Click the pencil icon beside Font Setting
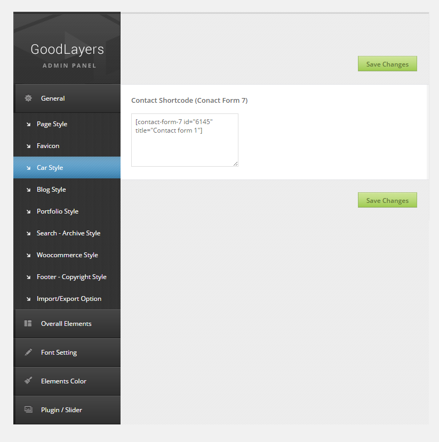 point(28,352)
